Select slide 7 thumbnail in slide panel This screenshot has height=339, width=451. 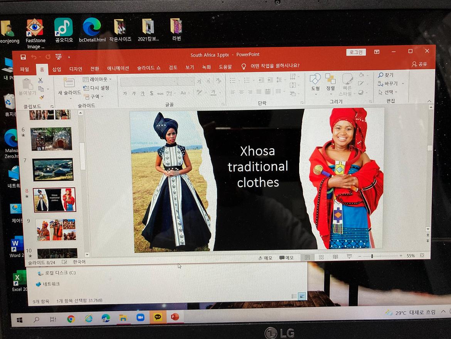(53, 169)
